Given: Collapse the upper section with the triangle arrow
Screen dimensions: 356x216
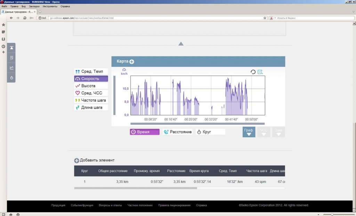Looking at the screenshot, I should point(181,44).
